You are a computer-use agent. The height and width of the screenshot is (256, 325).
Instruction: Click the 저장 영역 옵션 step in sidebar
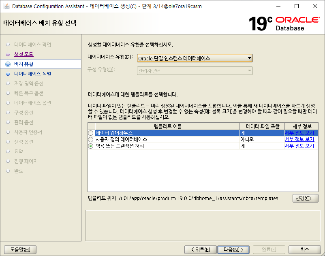29,83
